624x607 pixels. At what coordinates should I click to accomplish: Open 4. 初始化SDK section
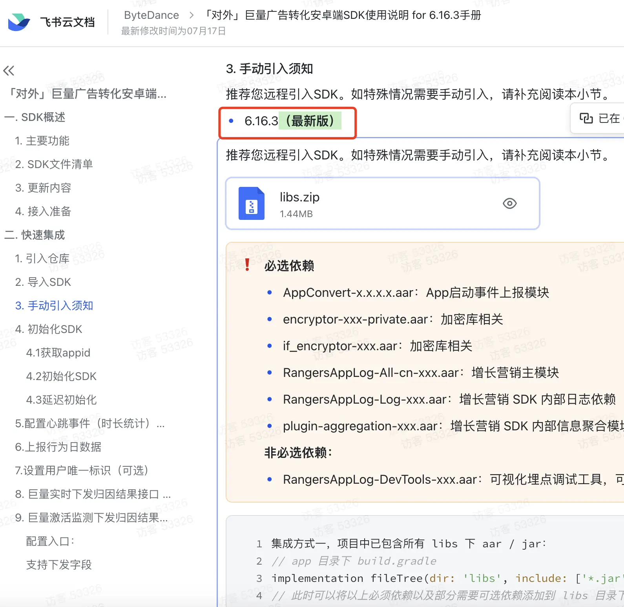point(49,329)
